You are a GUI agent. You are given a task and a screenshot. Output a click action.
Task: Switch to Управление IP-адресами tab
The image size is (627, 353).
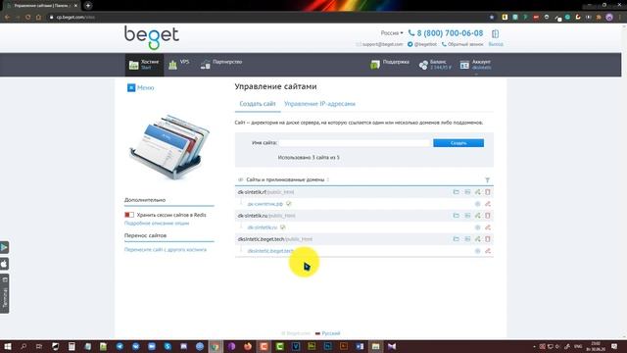pos(319,104)
